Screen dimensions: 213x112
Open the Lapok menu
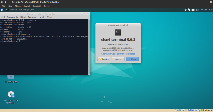(x=42, y=17)
